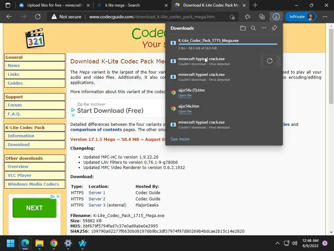Viewport: 334px width, 251px height.
Task: Open the Windows Start menu
Action: point(10,243)
